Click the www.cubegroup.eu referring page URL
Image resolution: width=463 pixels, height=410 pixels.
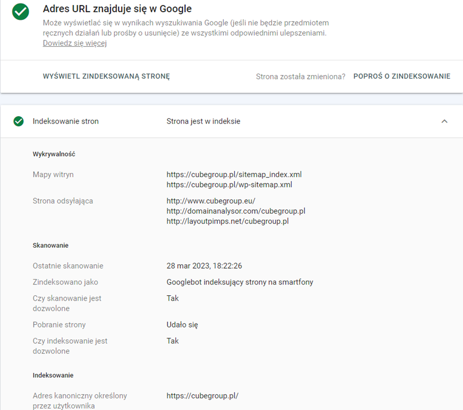(x=211, y=201)
